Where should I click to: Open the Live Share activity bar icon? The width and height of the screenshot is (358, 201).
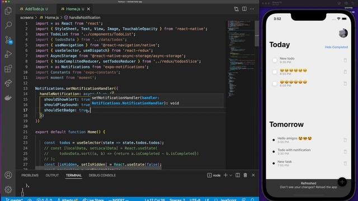coord(8,83)
